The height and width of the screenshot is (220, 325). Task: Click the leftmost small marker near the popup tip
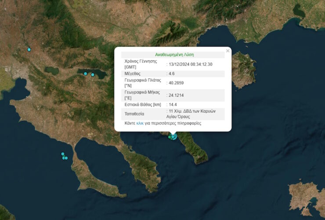point(170,137)
